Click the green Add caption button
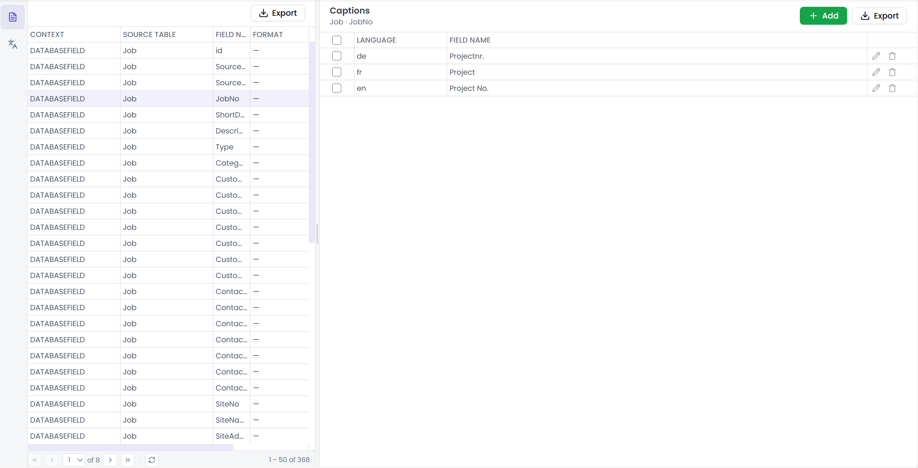Viewport: 918px width, 468px height. [823, 16]
